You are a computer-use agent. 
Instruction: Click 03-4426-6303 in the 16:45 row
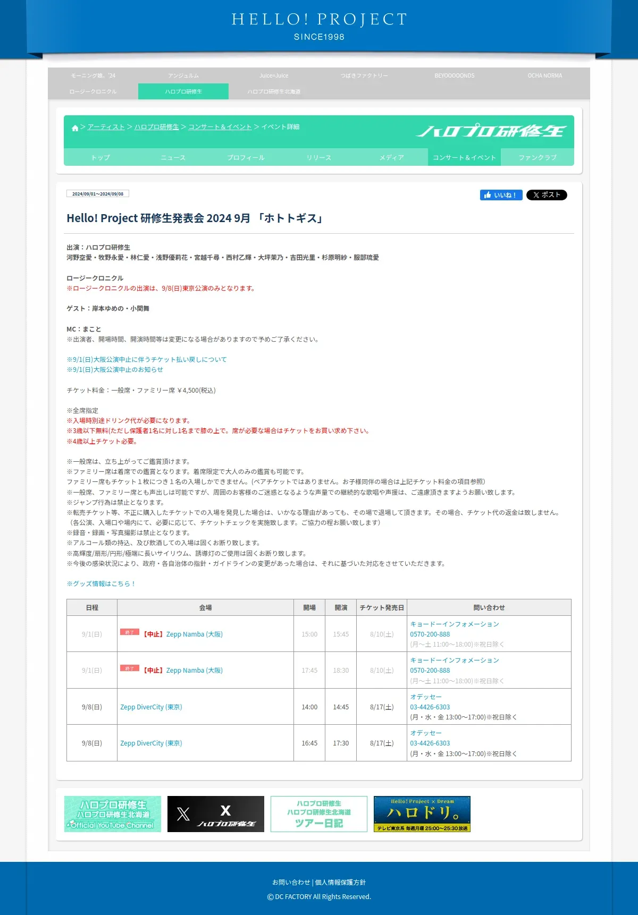[x=430, y=743]
